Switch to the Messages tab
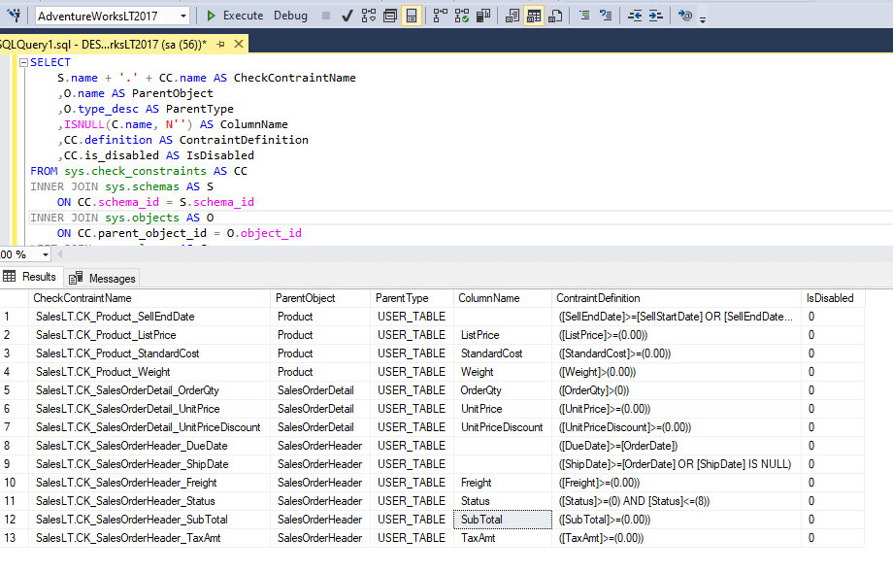The width and height of the screenshot is (893, 572). (x=101, y=278)
